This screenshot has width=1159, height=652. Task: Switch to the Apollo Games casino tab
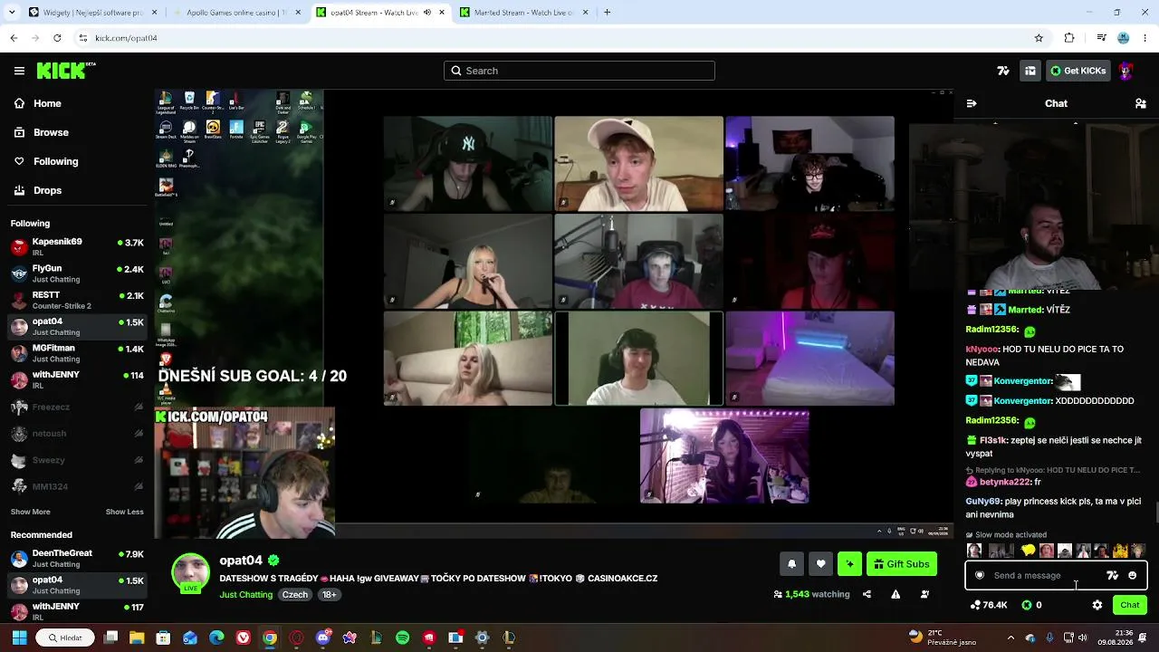tap(239, 13)
